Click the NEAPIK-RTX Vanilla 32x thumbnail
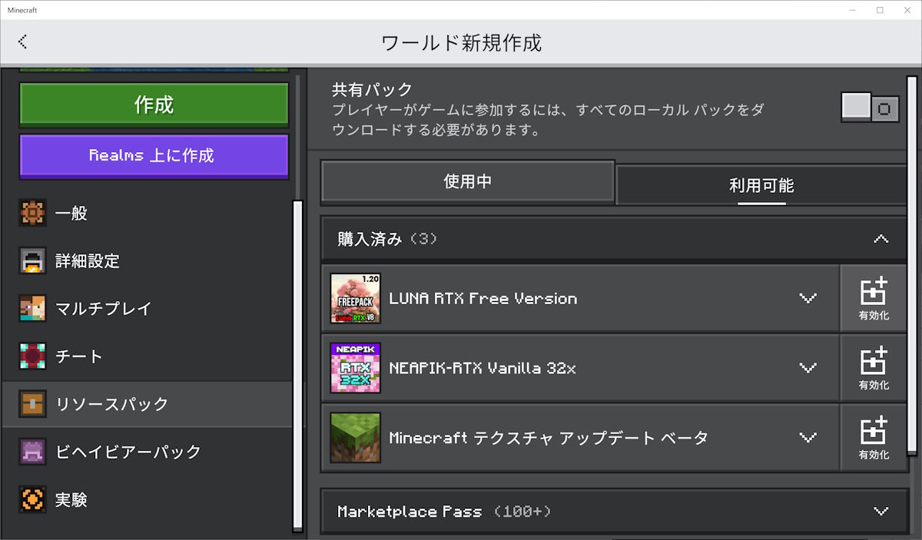Image resolution: width=922 pixels, height=540 pixels. click(355, 368)
